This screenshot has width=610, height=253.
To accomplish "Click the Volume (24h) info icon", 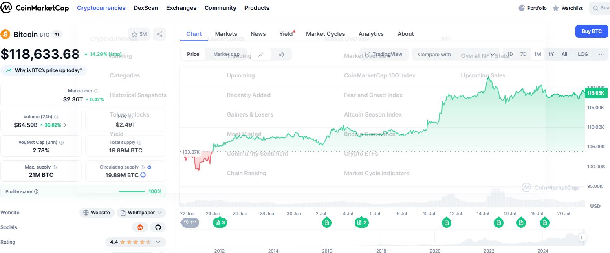I will pyautogui.click(x=56, y=117).
